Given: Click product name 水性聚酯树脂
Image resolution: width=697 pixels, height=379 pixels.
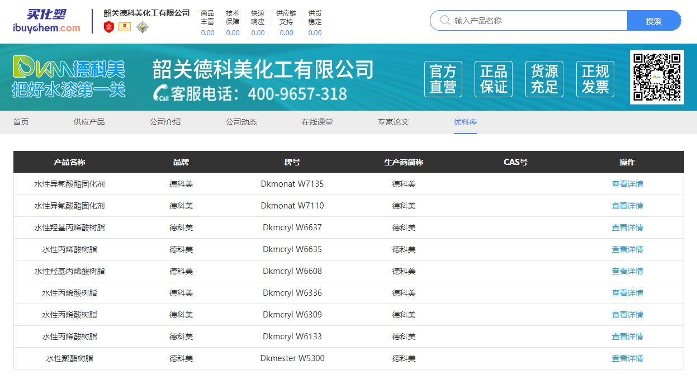Looking at the screenshot, I should coord(69,358).
